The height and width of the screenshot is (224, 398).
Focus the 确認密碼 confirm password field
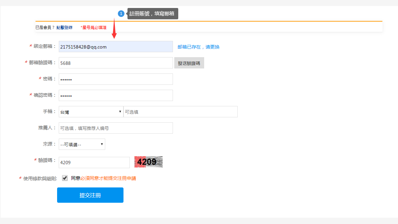[116, 95]
